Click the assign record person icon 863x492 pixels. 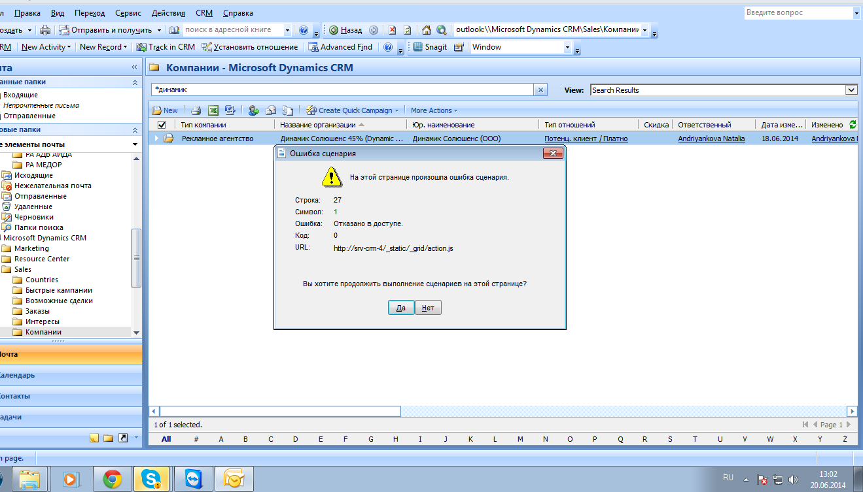253,110
